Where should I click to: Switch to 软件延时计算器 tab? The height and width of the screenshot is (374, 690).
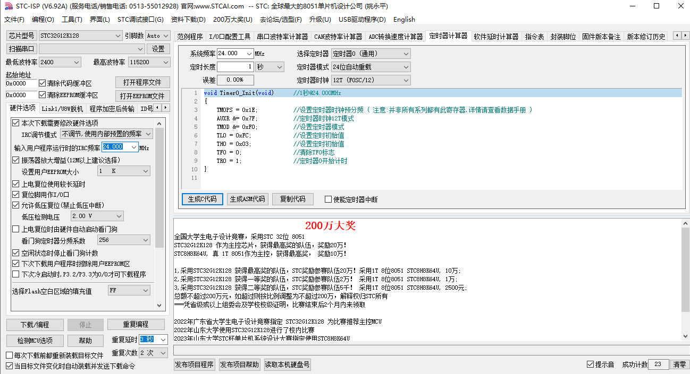coord(496,37)
